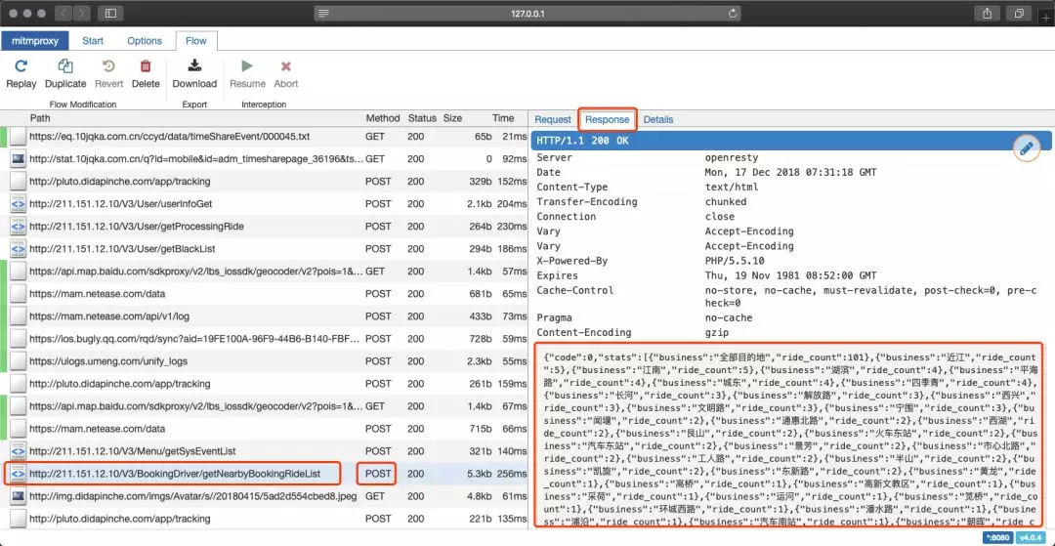Switch to the Options tab
This screenshot has height=546, width=1055.
(145, 40)
